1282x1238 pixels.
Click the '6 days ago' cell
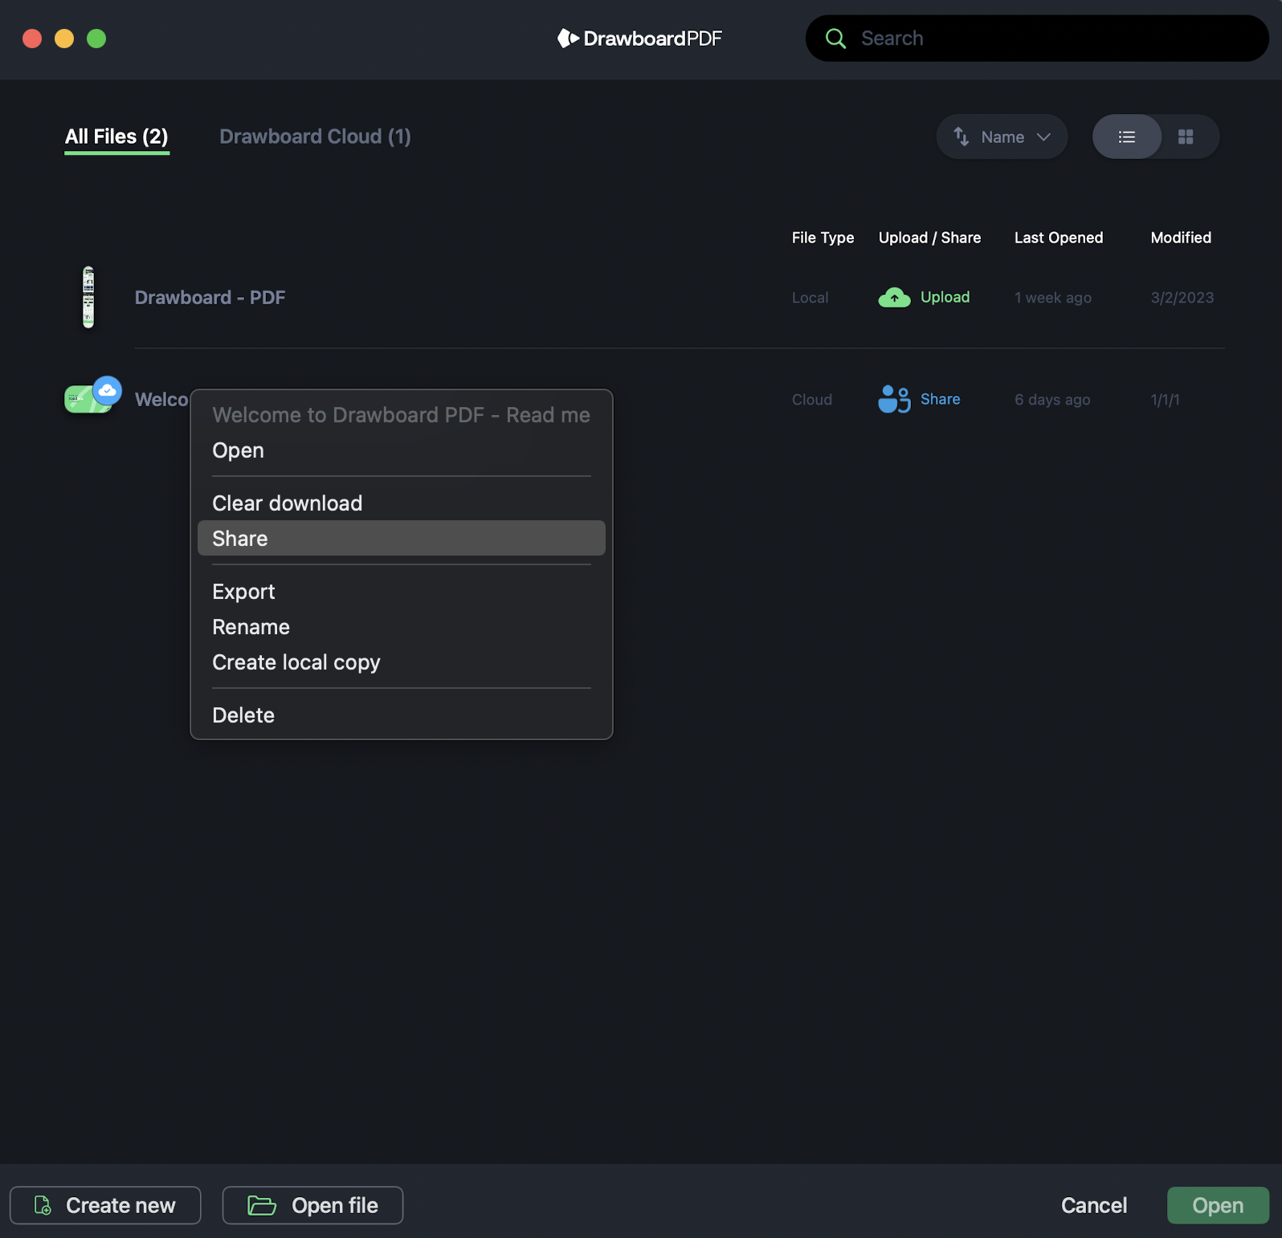[1052, 399]
